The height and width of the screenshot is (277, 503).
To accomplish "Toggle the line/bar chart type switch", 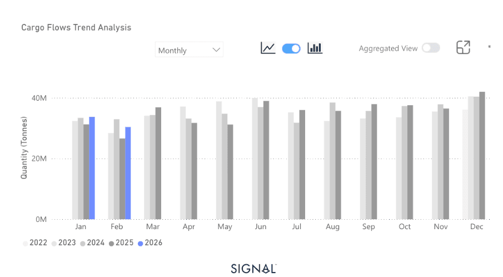I will pyautogui.click(x=291, y=48).
